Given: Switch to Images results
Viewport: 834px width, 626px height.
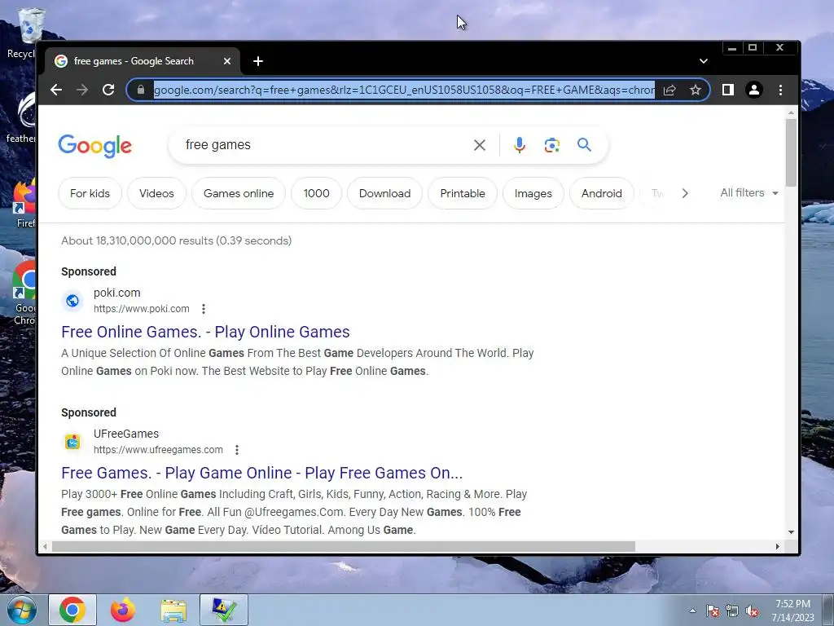Looking at the screenshot, I should click(533, 193).
